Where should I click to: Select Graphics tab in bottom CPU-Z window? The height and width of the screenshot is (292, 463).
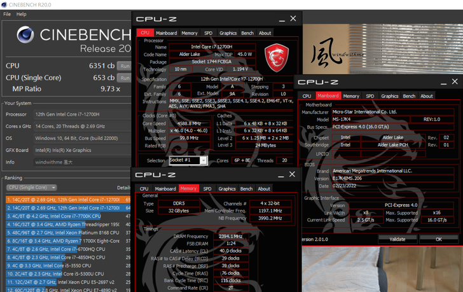(x=227, y=189)
